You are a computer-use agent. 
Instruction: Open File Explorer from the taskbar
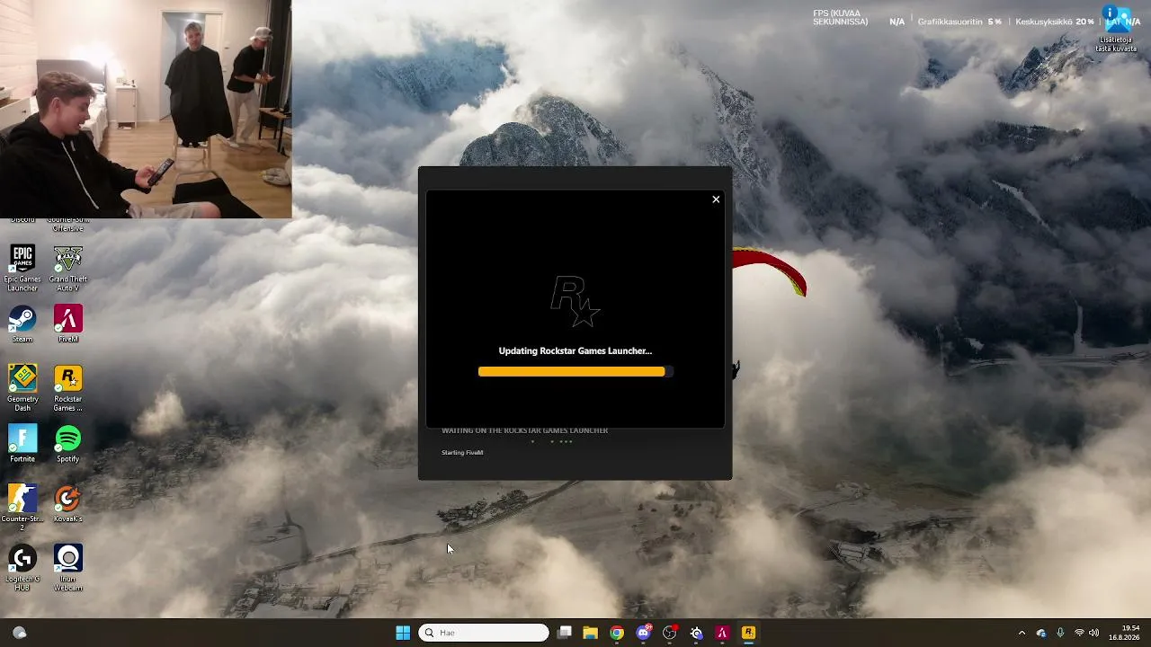point(590,633)
